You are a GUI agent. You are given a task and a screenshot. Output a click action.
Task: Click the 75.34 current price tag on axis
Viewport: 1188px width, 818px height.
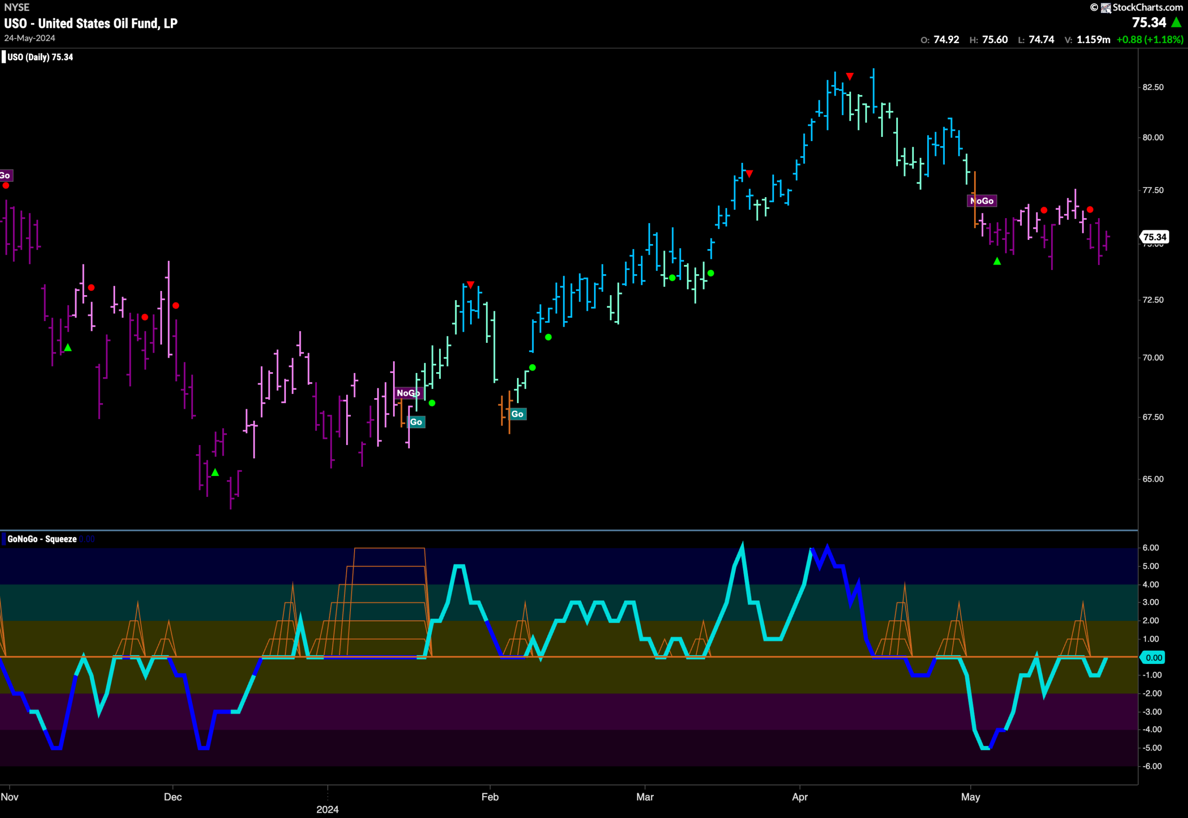tap(1155, 237)
